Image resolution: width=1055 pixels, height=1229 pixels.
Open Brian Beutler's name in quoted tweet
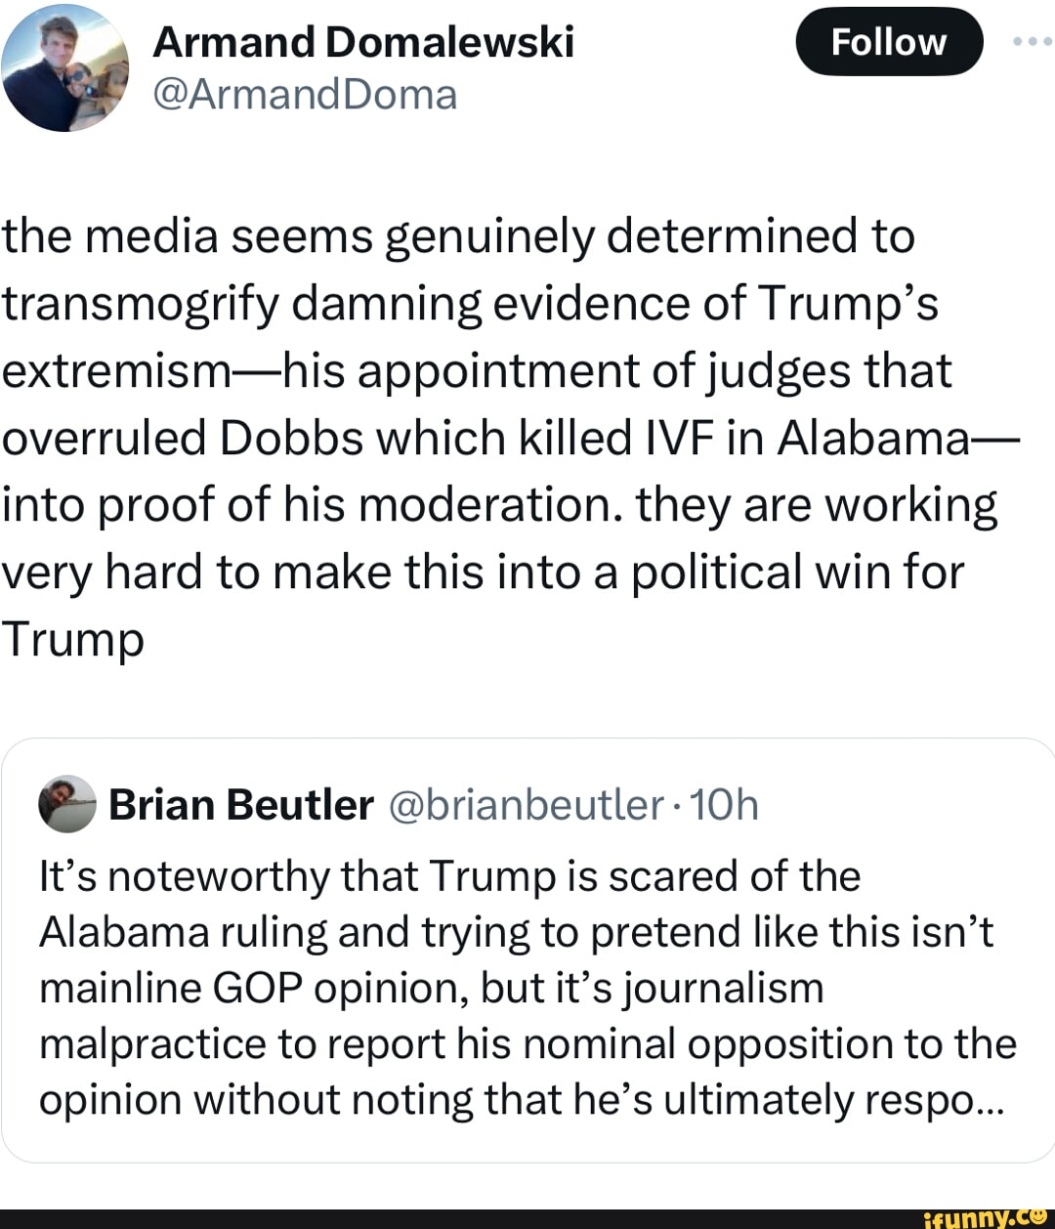pos(241,804)
